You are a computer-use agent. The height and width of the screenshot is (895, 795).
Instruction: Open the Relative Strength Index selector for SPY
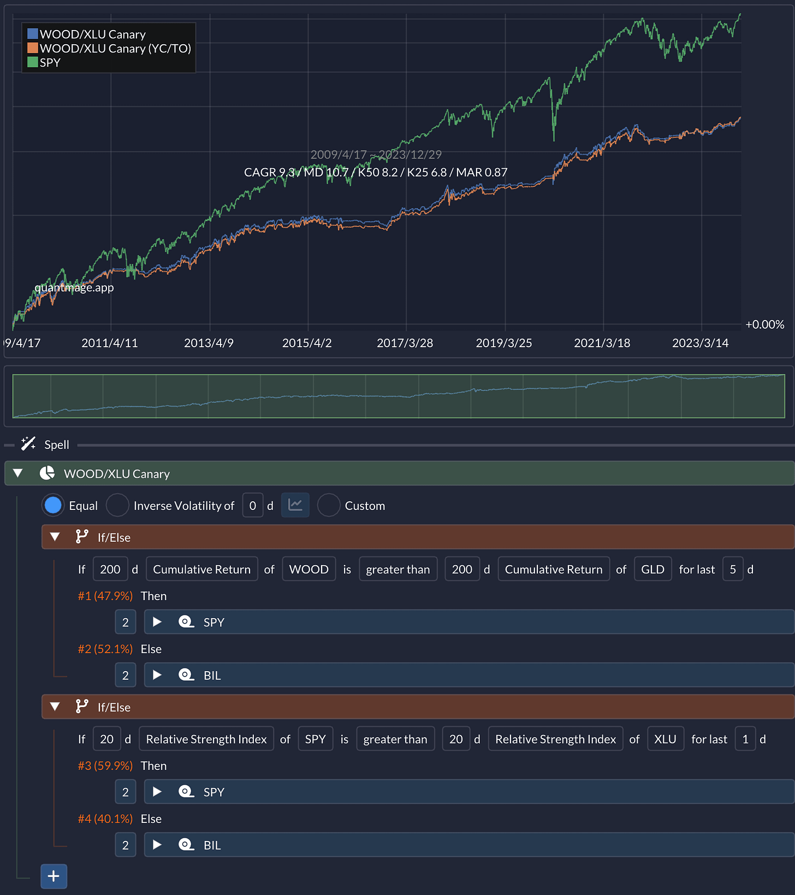[206, 739]
